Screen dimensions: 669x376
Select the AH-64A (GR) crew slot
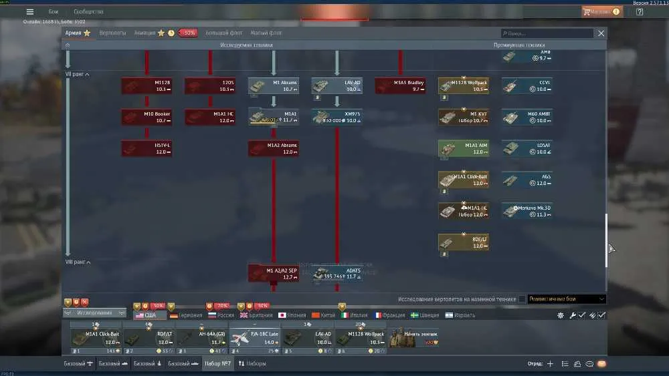point(202,338)
